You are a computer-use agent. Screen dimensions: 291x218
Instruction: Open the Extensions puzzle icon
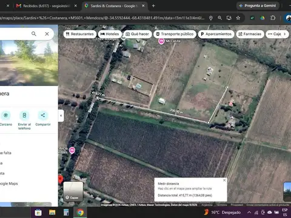coord(273,18)
